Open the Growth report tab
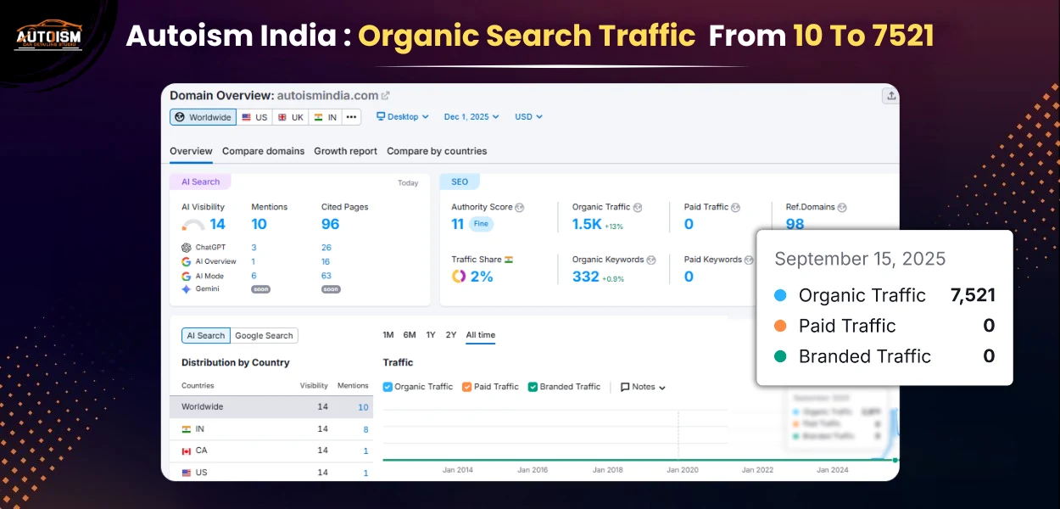Viewport: 1060px width, 509px height. (345, 151)
